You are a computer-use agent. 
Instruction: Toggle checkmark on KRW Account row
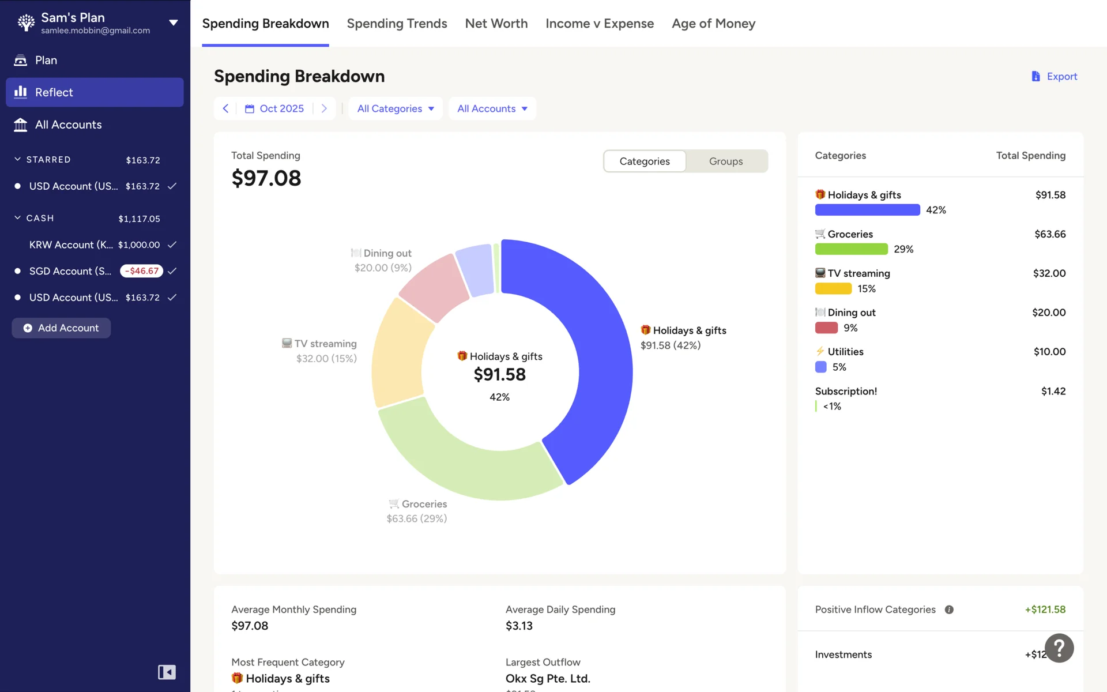[x=172, y=245]
